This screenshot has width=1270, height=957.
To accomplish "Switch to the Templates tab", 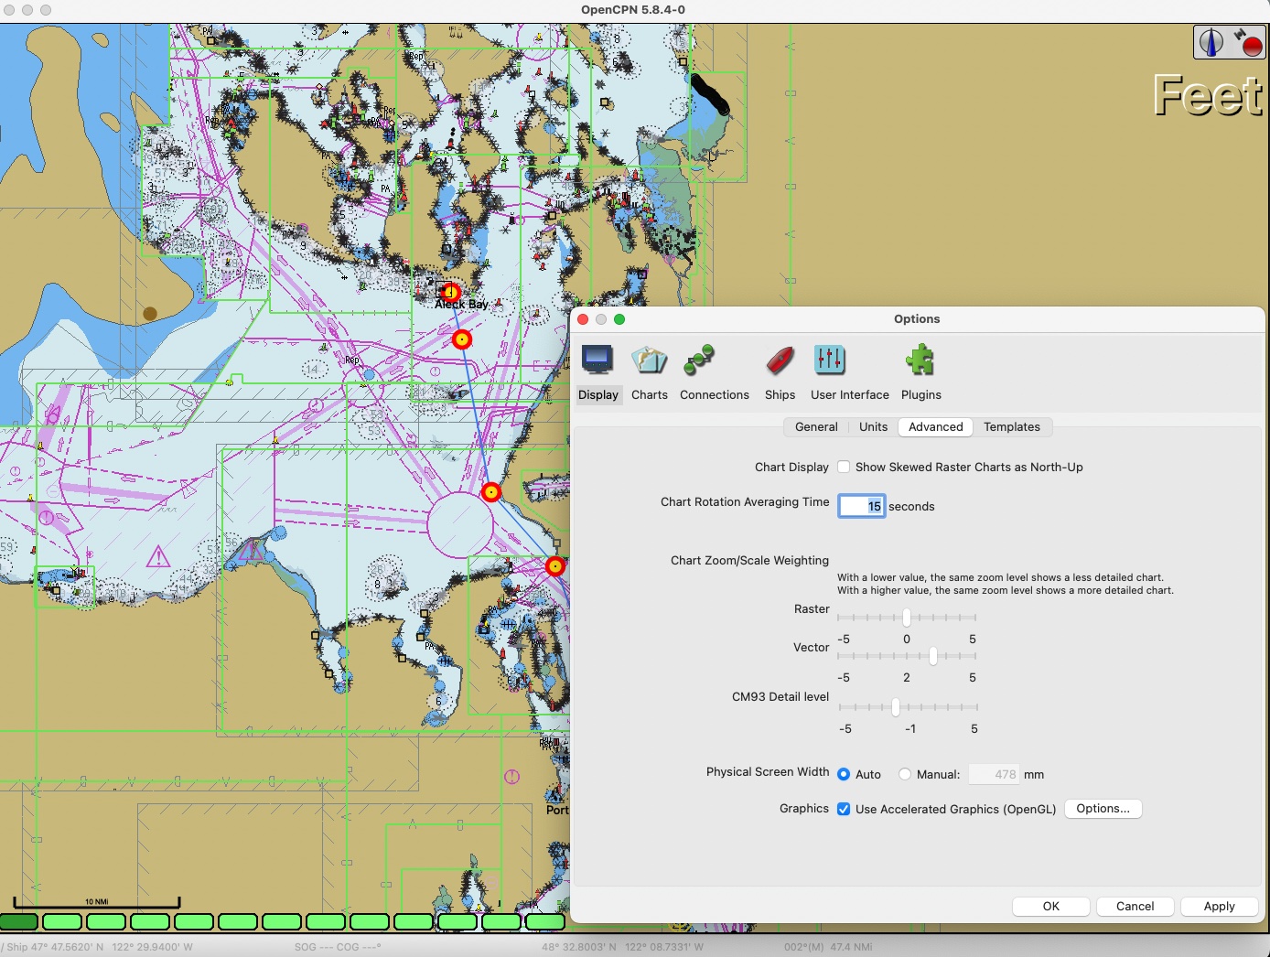I will [1012, 427].
